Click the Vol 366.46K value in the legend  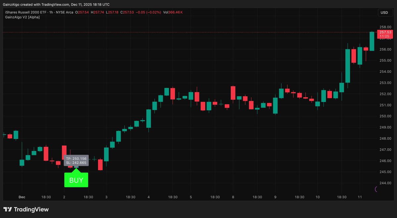[174, 12]
